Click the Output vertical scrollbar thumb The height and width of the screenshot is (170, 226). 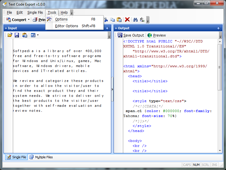point(220,67)
